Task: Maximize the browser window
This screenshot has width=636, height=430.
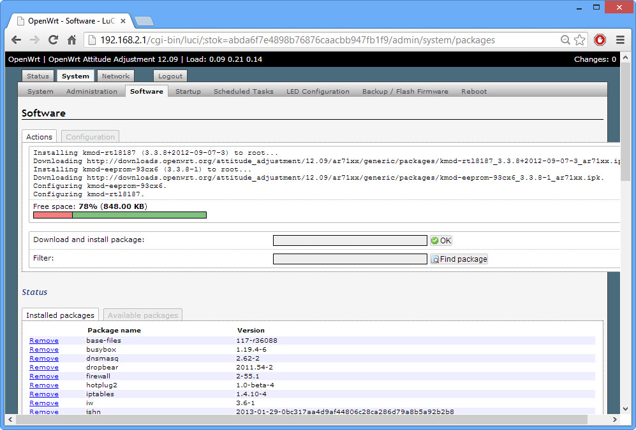Action: 596,7
